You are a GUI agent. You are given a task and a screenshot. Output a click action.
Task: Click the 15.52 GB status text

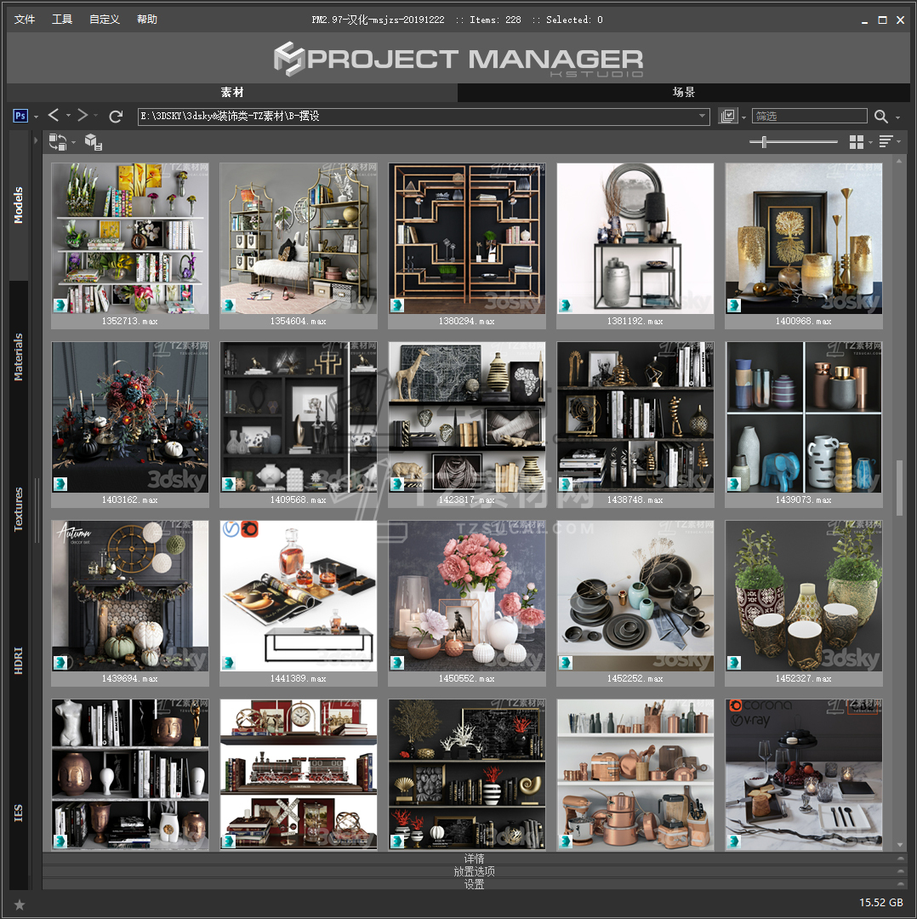[x=880, y=903]
